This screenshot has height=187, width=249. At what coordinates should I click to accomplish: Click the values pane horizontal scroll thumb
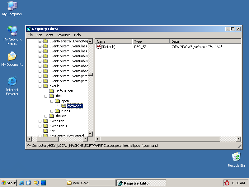point(160,139)
